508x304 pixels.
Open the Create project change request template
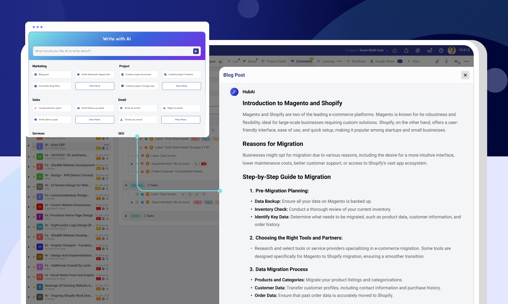pos(139,86)
